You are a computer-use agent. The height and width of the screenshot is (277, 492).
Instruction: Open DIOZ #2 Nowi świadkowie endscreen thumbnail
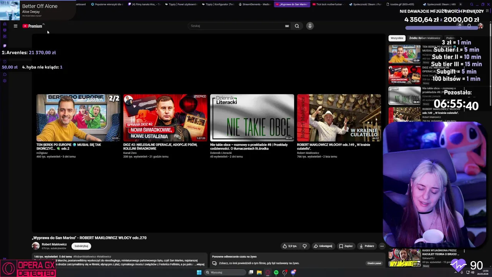click(x=165, y=118)
